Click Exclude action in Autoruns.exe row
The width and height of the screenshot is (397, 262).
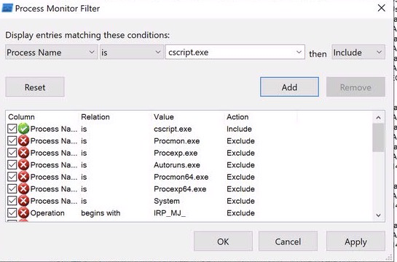pos(240,165)
